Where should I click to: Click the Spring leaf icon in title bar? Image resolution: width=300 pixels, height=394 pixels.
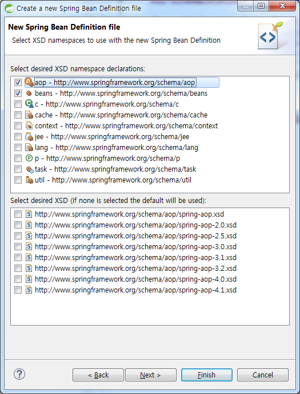pyautogui.click(x=9, y=9)
